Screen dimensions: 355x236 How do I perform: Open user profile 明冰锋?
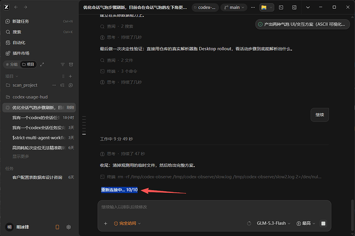(x=17, y=227)
